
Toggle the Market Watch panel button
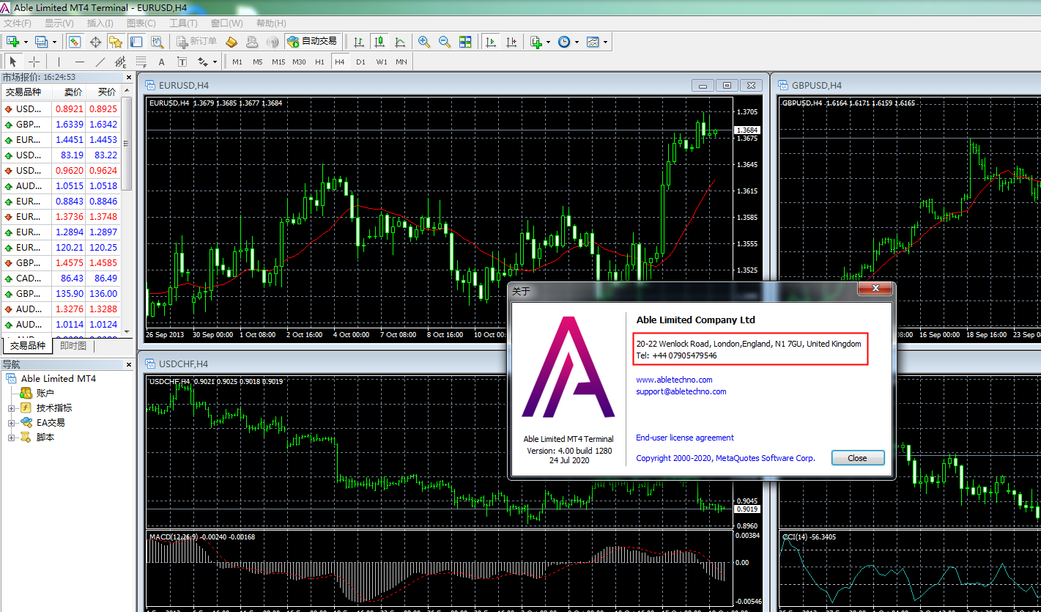click(75, 42)
